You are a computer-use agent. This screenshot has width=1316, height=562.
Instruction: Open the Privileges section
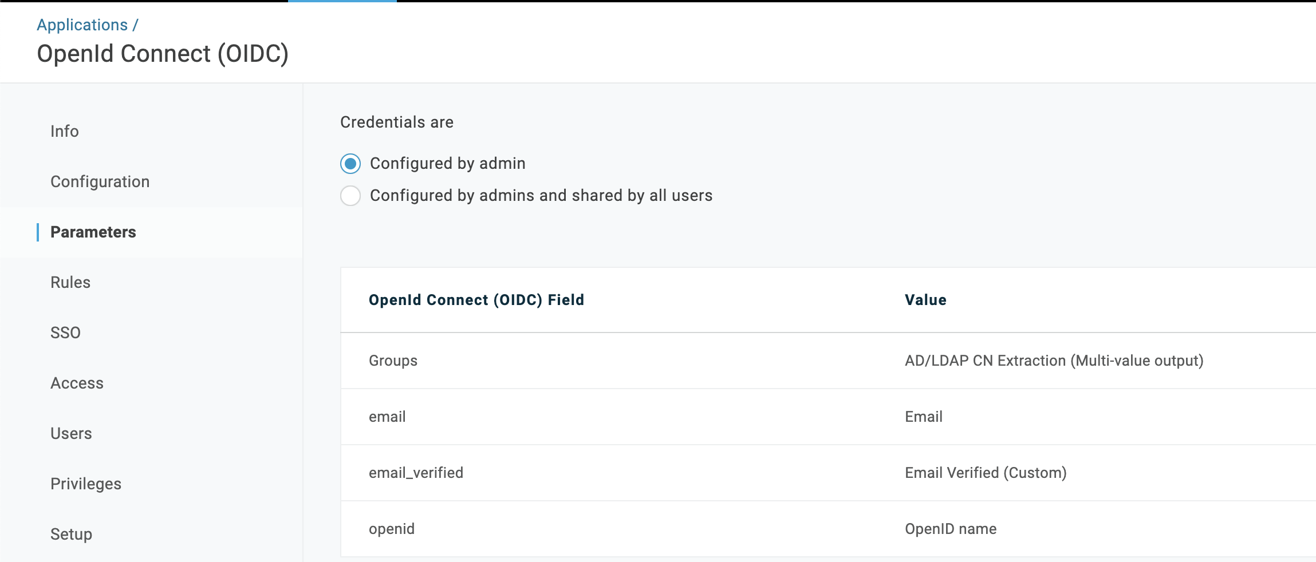(x=86, y=484)
